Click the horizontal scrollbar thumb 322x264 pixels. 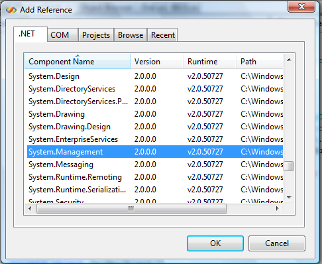pos(131,208)
